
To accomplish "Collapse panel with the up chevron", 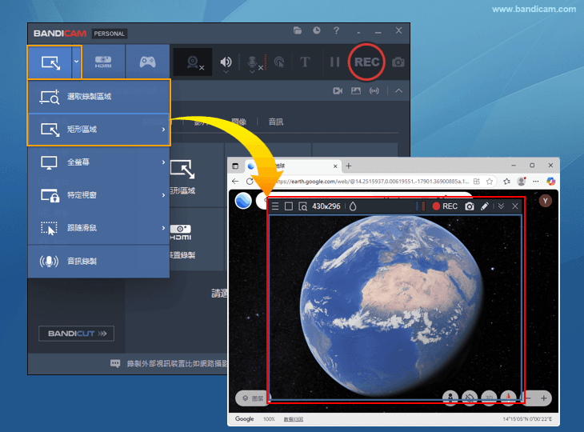I will [x=398, y=90].
